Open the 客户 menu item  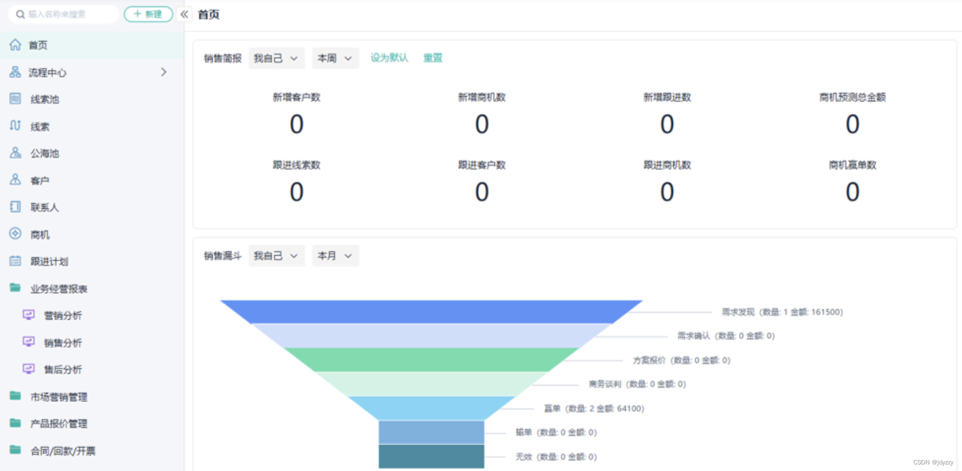[92, 180]
